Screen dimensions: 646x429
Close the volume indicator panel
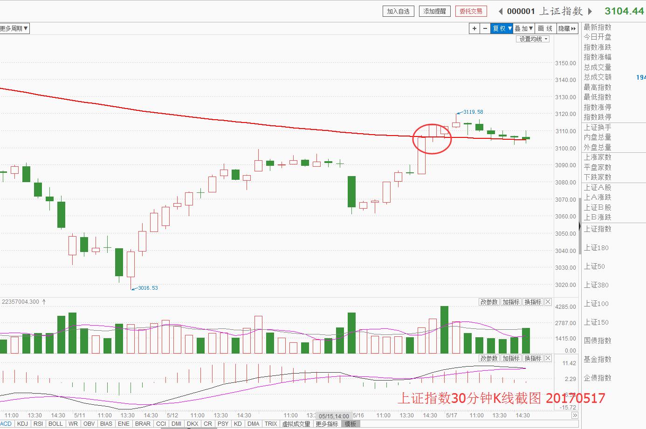(548, 302)
